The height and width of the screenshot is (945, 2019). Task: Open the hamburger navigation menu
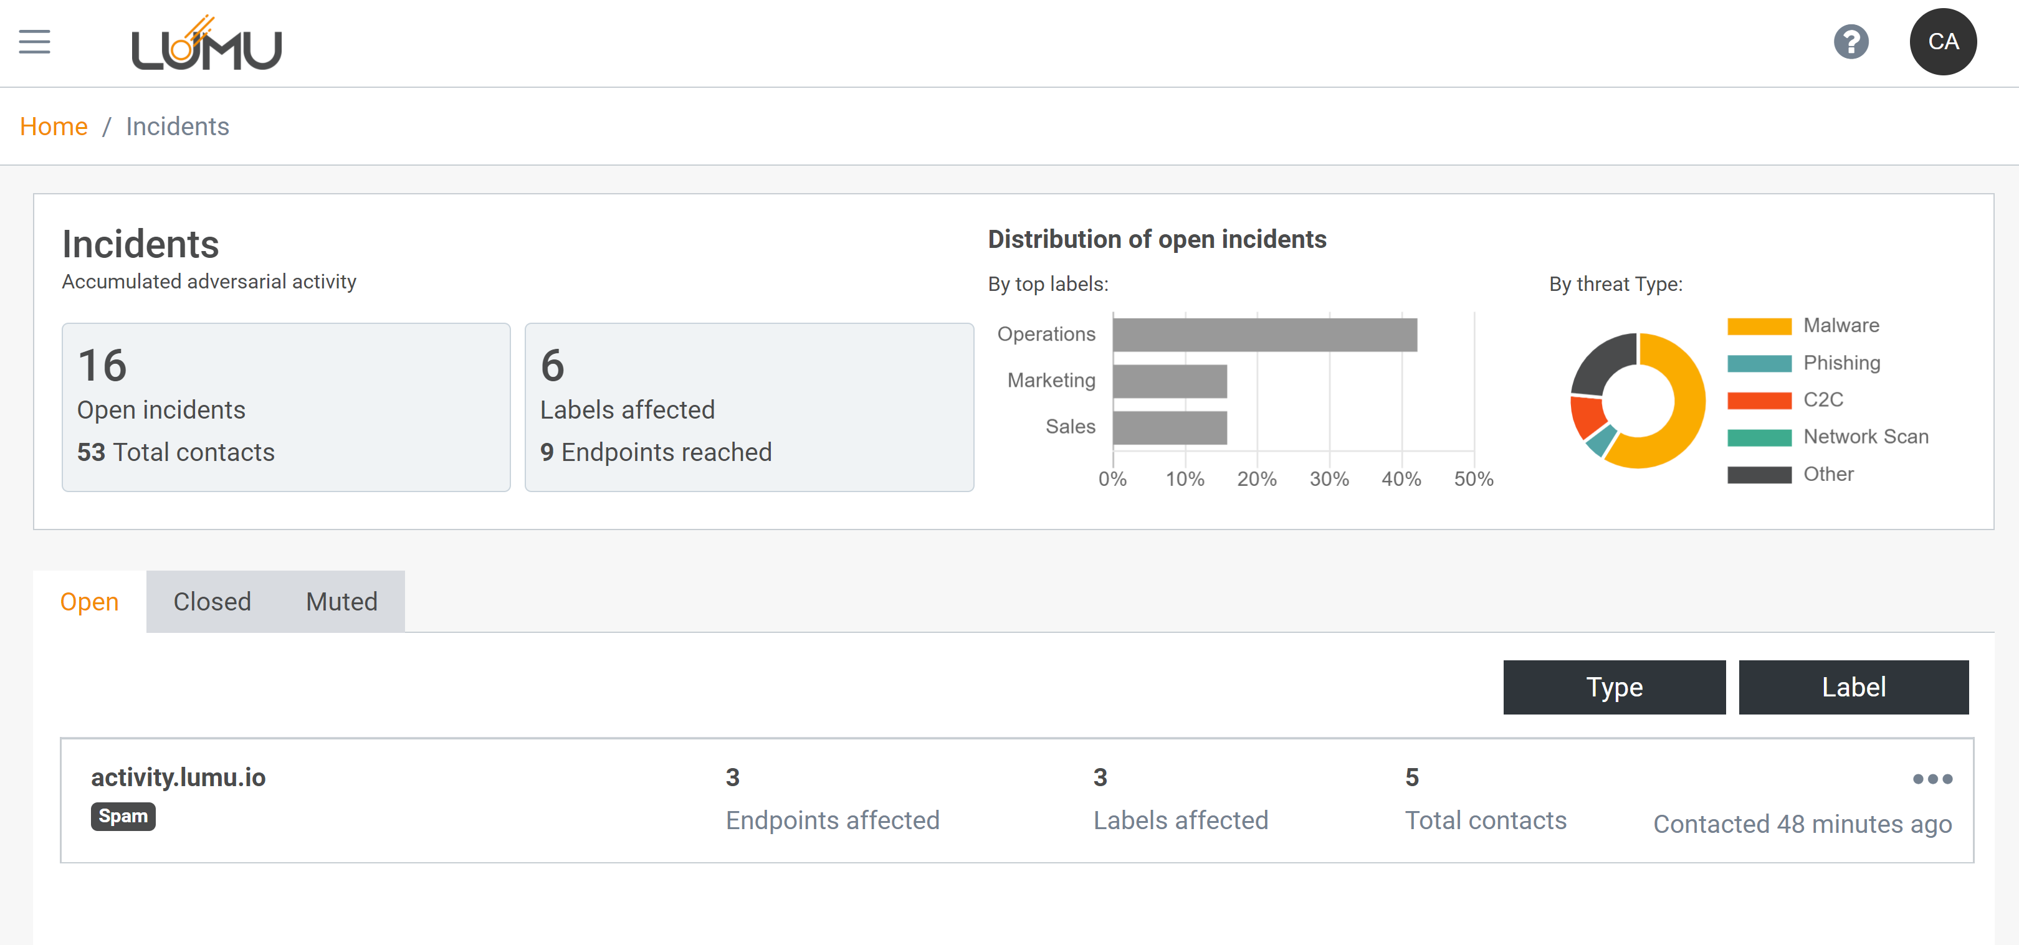[34, 42]
